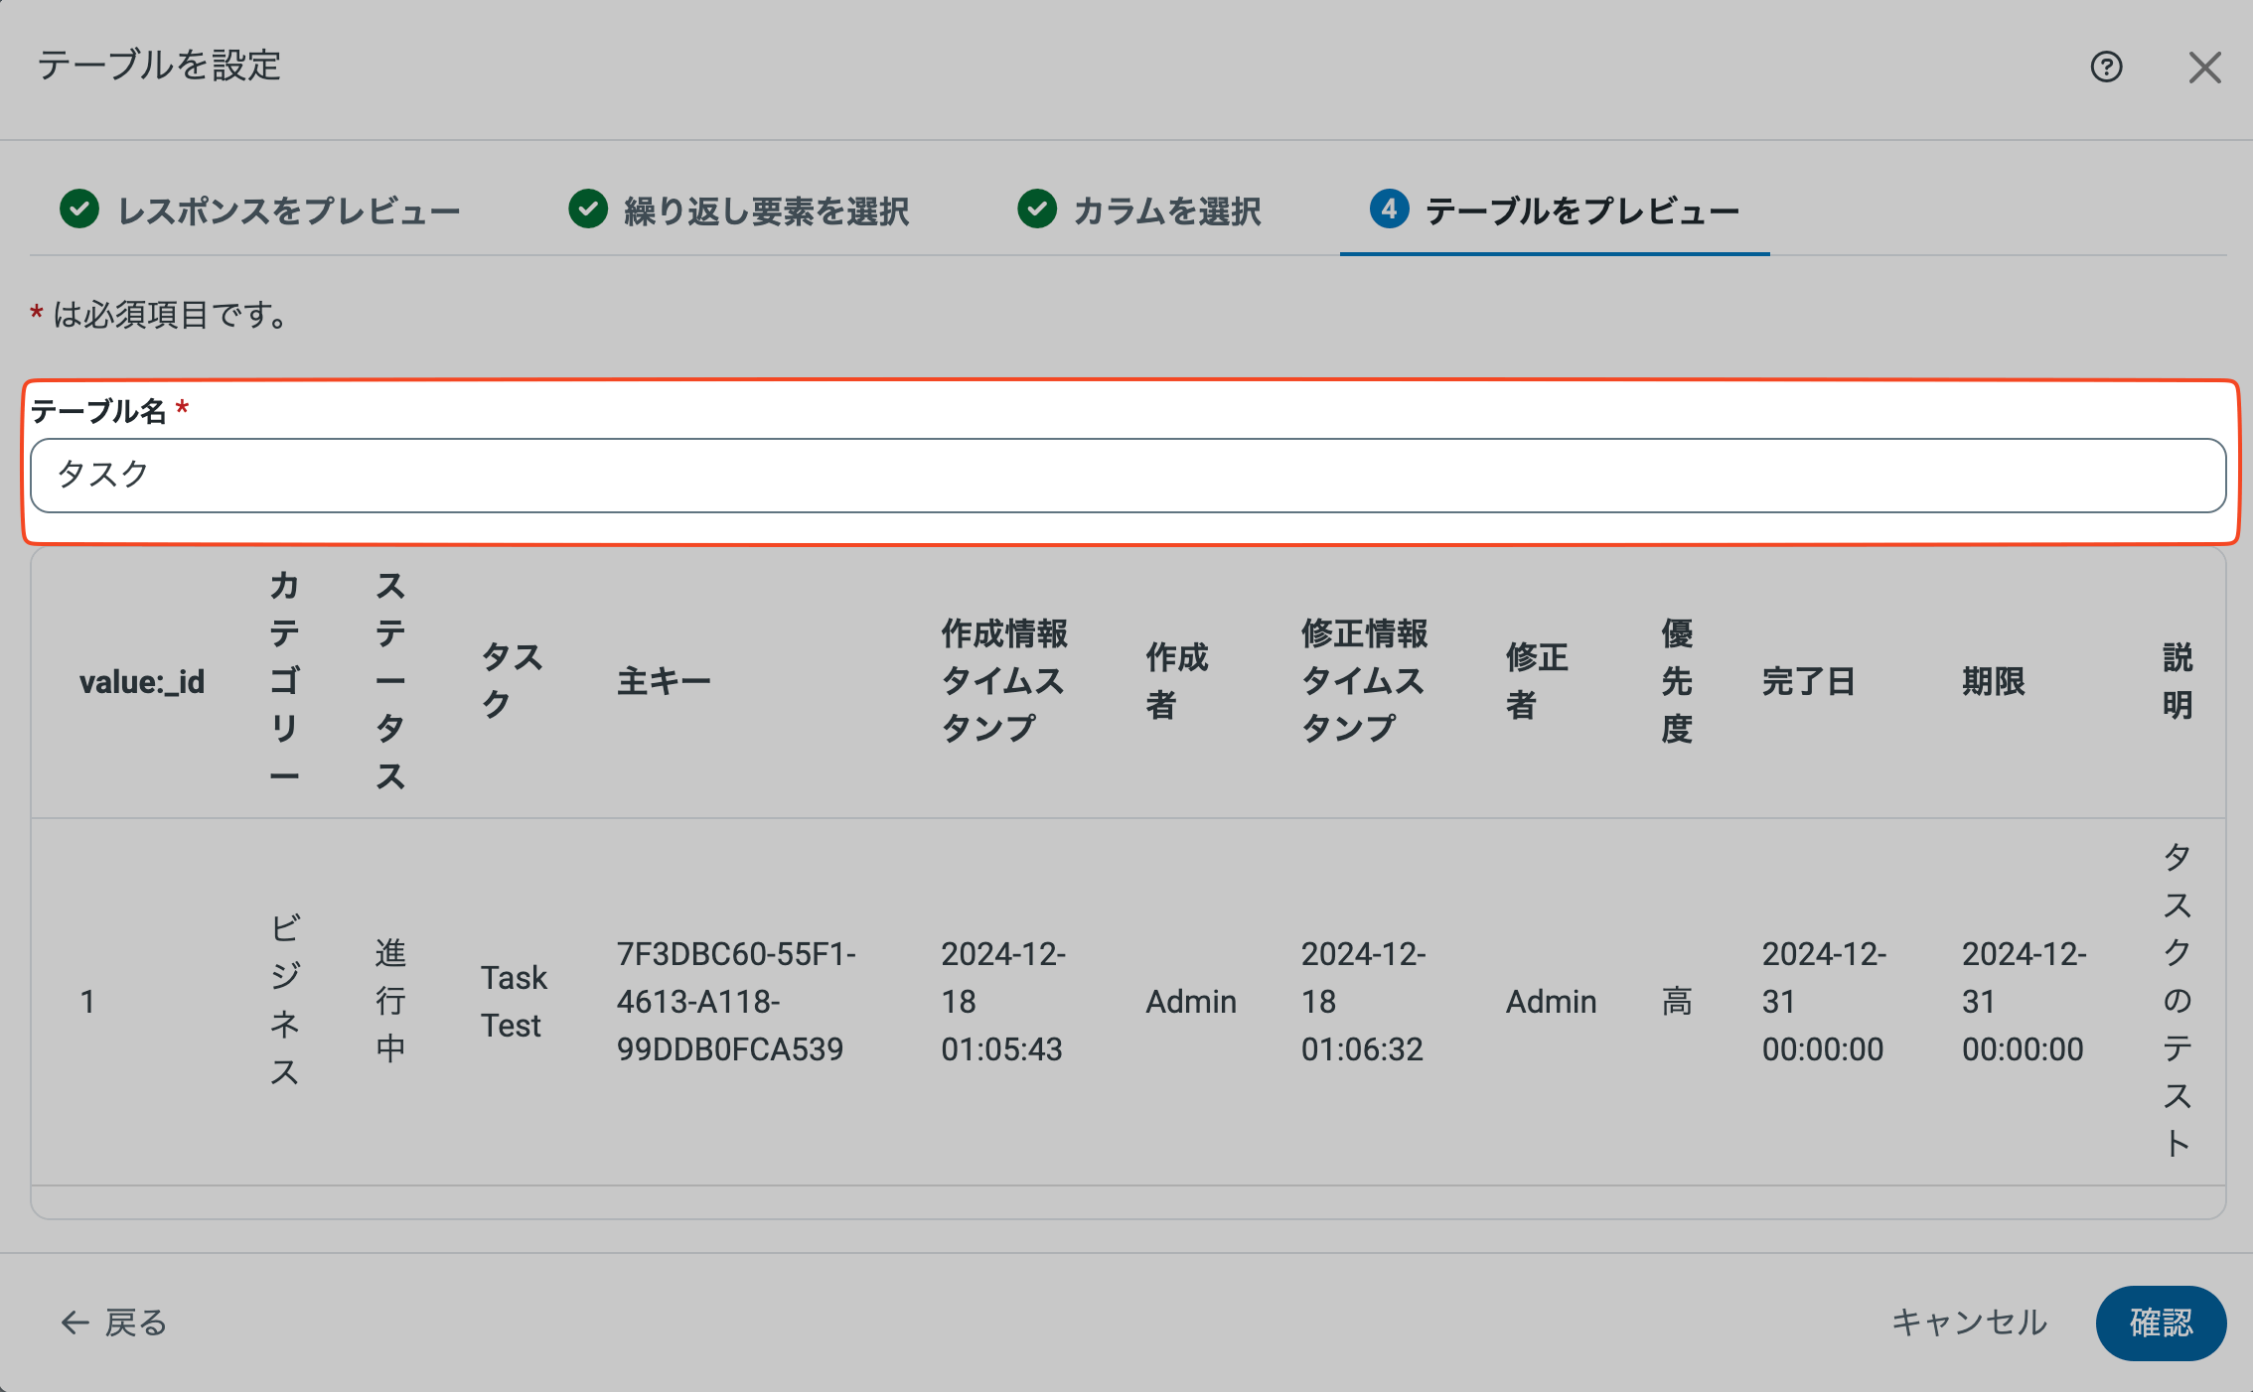Screen dimensions: 2253x1392
Task: Click green checkmark beside レスポンスをプレビュー
Action: point(79,209)
